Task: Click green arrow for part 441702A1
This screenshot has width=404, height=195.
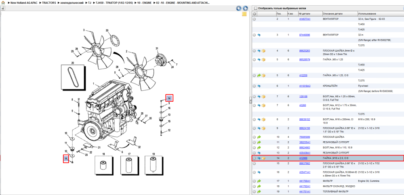Action: [x=259, y=186]
